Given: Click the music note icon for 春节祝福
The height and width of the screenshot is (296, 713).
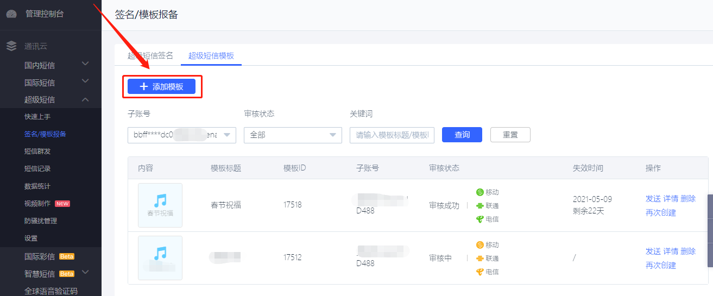Looking at the screenshot, I should [x=160, y=201].
